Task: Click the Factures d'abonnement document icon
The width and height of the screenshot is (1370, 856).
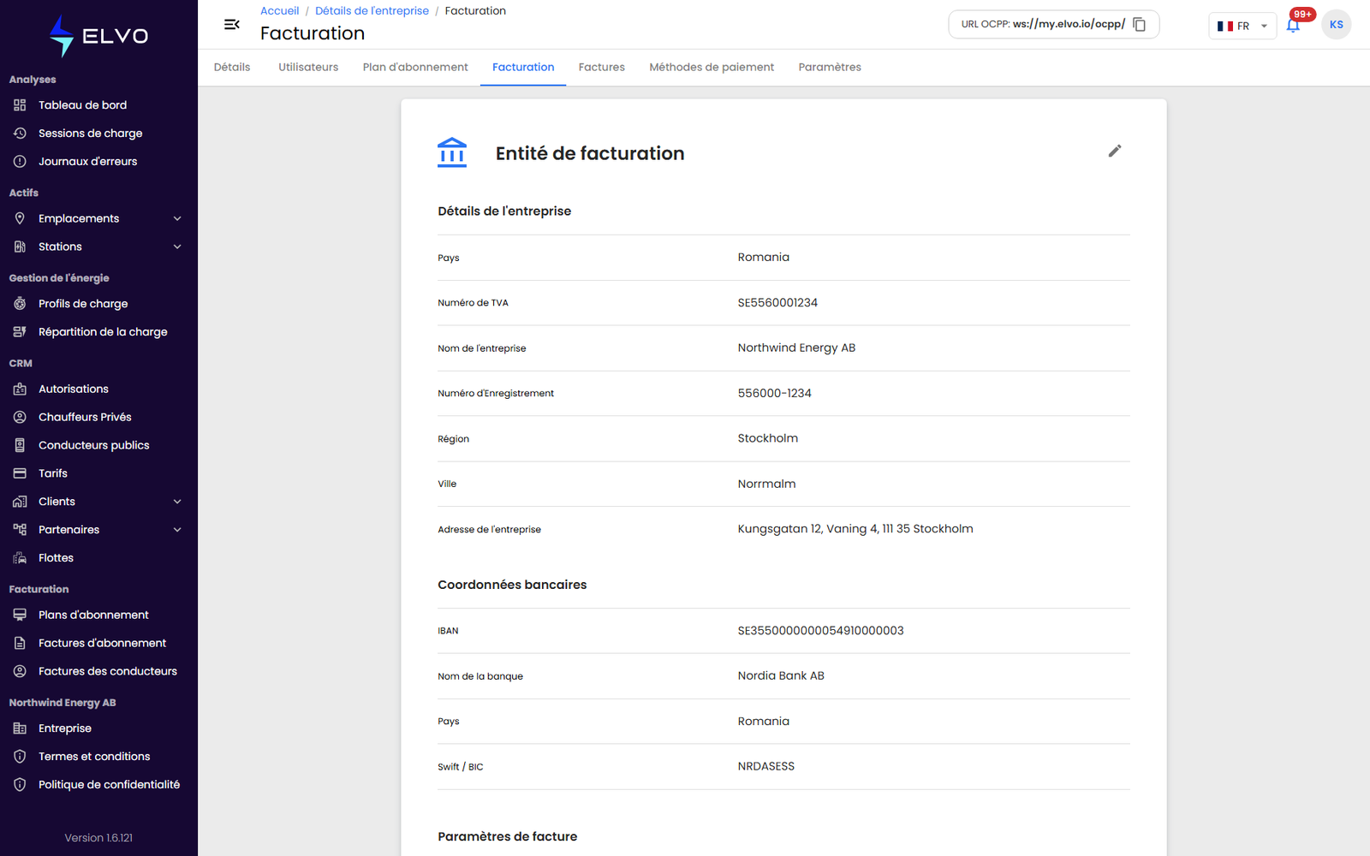Action: point(20,643)
